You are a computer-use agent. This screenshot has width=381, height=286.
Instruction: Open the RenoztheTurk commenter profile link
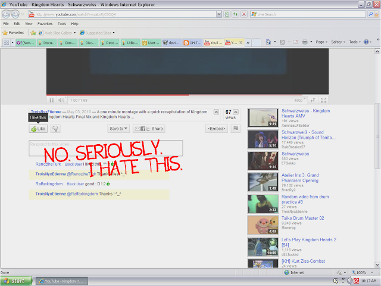pos(48,164)
